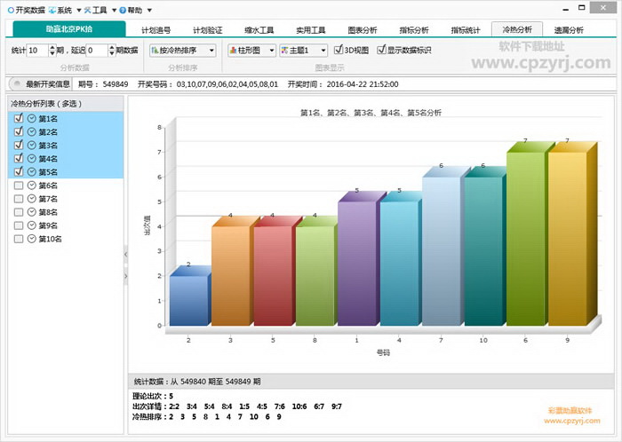Click the clock icon beside 第1名
The height and width of the screenshot is (442, 622).
(x=32, y=118)
